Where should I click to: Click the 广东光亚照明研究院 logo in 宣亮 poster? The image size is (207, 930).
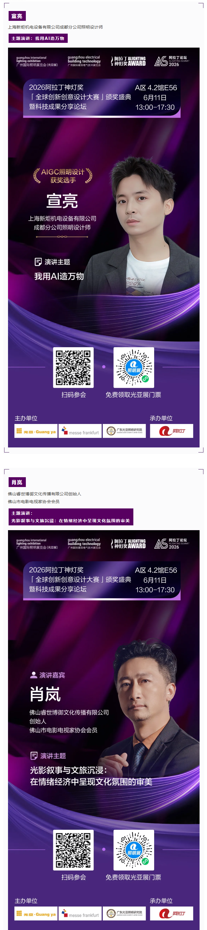coord(124,431)
